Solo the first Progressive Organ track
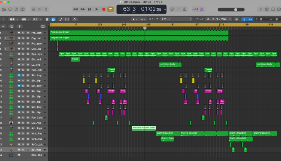The width and height of the screenshot is (281, 161). pyautogui.click(x=23, y=33)
